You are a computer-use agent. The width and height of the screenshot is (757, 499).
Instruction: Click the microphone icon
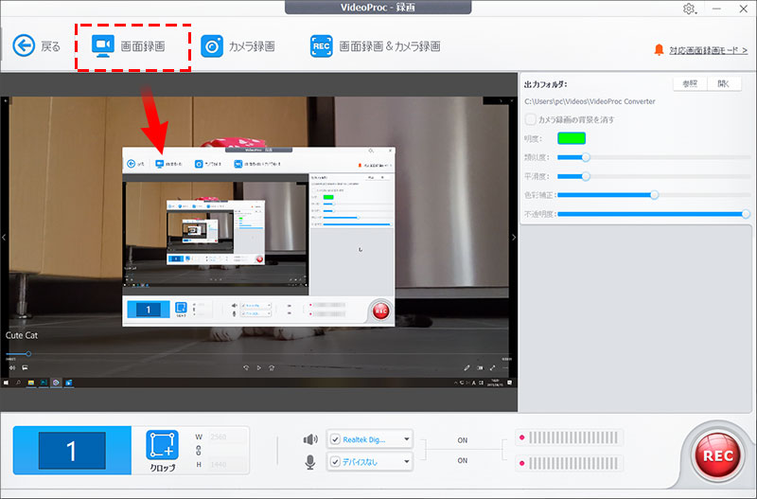(x=310, y=462)
